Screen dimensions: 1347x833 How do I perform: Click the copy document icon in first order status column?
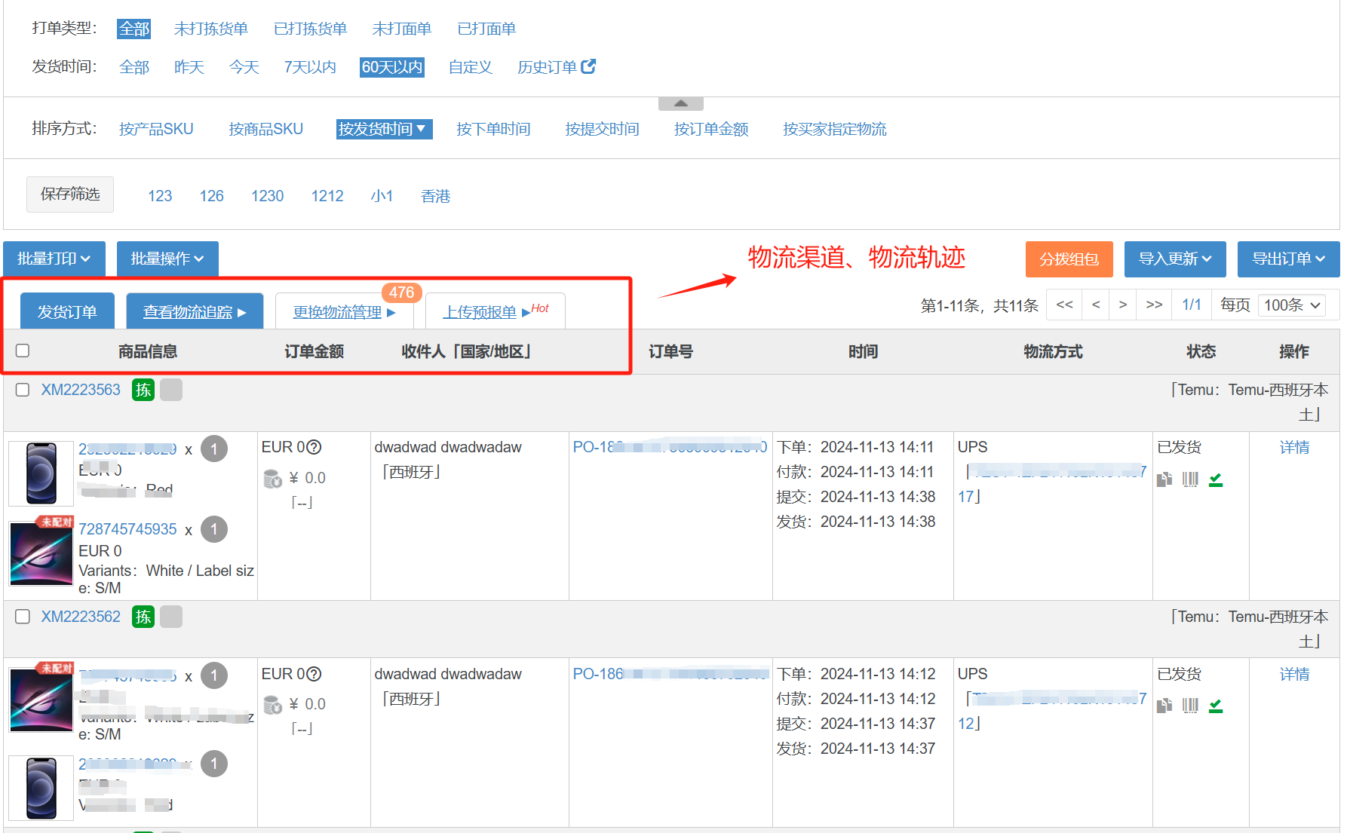[1164, 479]
